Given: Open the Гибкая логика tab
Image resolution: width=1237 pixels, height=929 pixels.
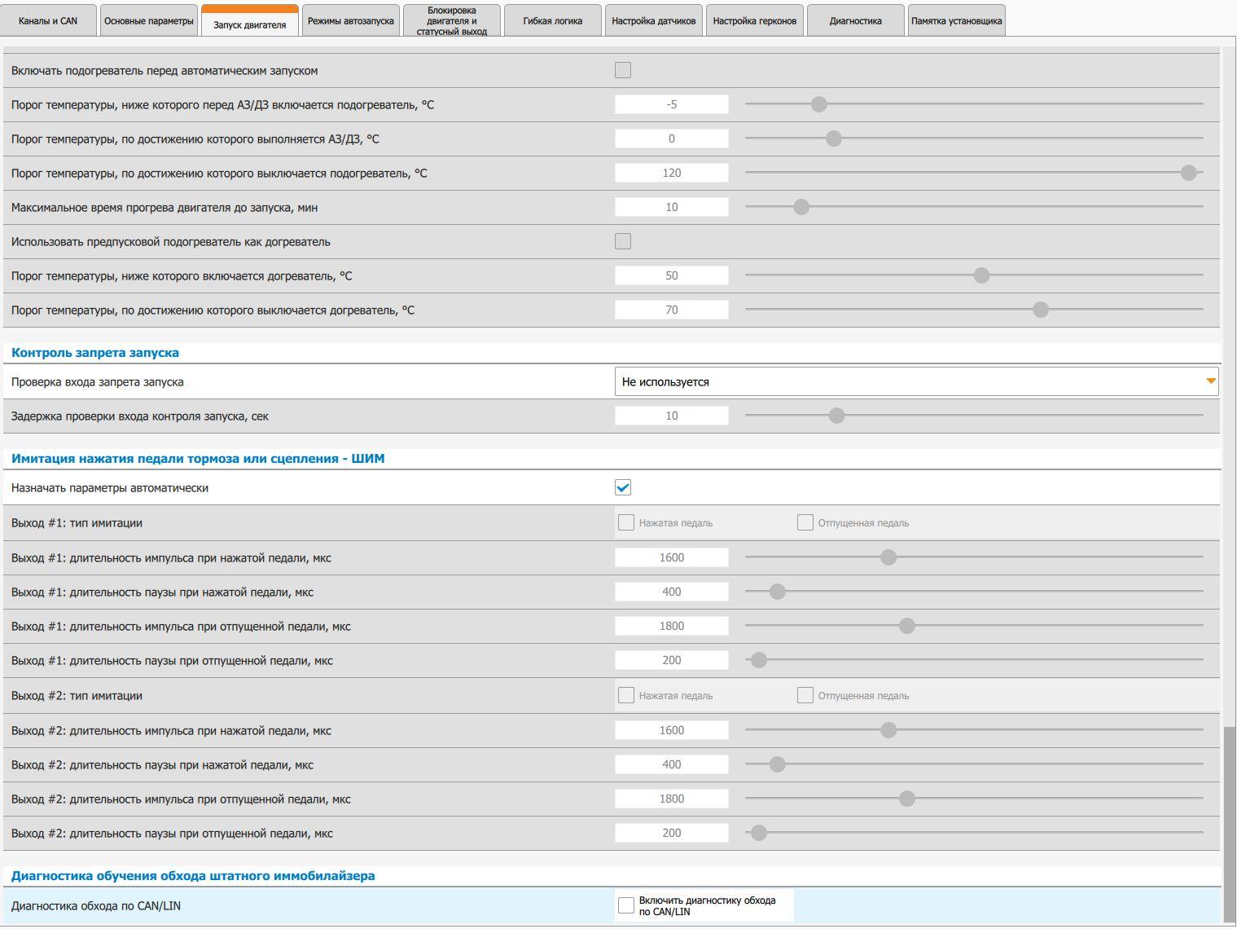Looking at the screenshot, I should pos(553,20).
